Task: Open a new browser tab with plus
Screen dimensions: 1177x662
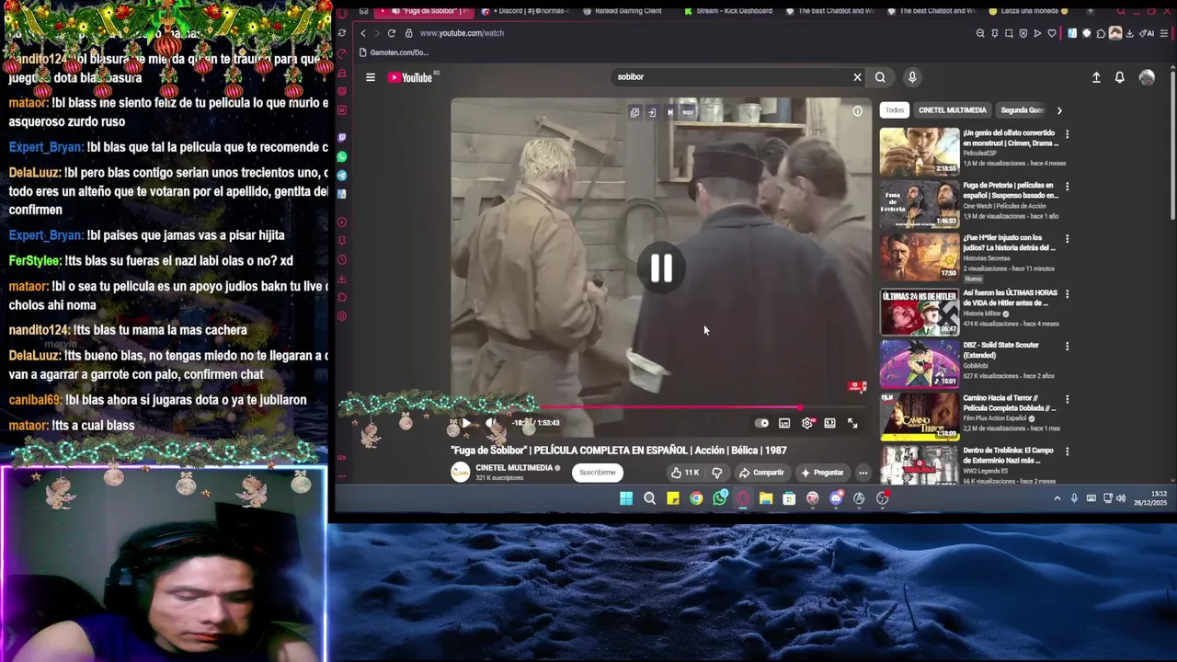Action: coord(1090,11)
